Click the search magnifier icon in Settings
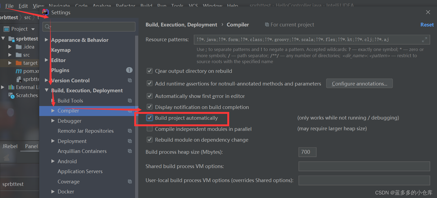The width and height of the screenshot is (437, 198). [47, 27]
